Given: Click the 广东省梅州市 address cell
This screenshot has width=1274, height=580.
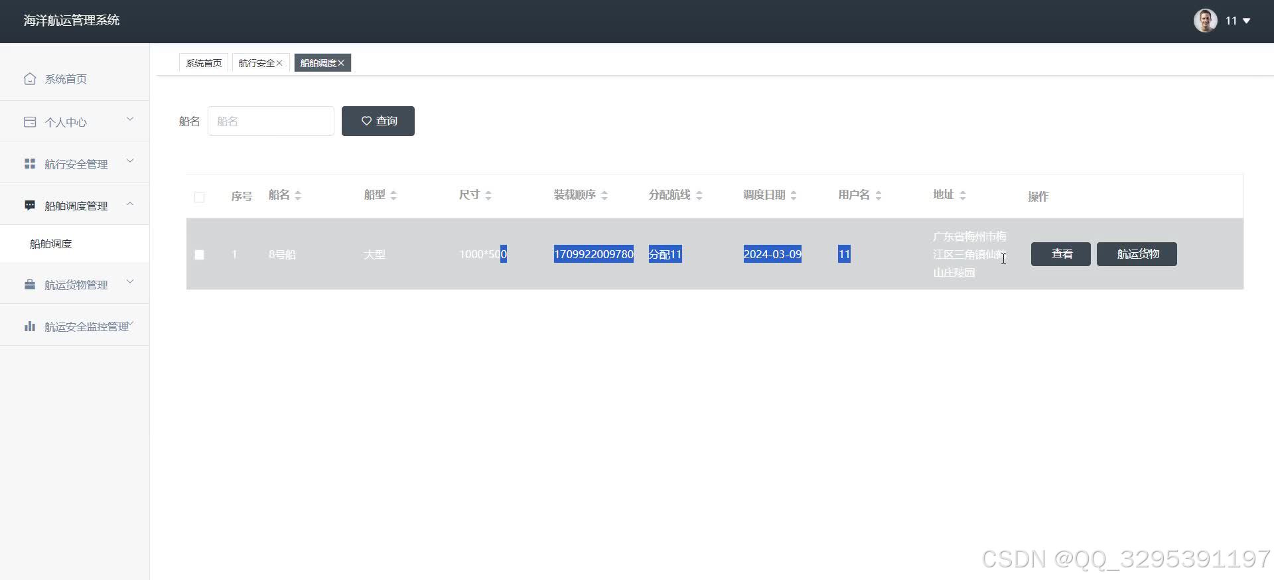Looking at the screenshot, I should pos(969,254).
